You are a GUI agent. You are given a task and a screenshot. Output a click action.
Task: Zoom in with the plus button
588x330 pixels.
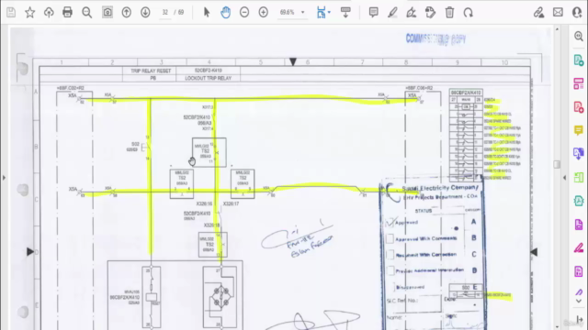(264, 12)
